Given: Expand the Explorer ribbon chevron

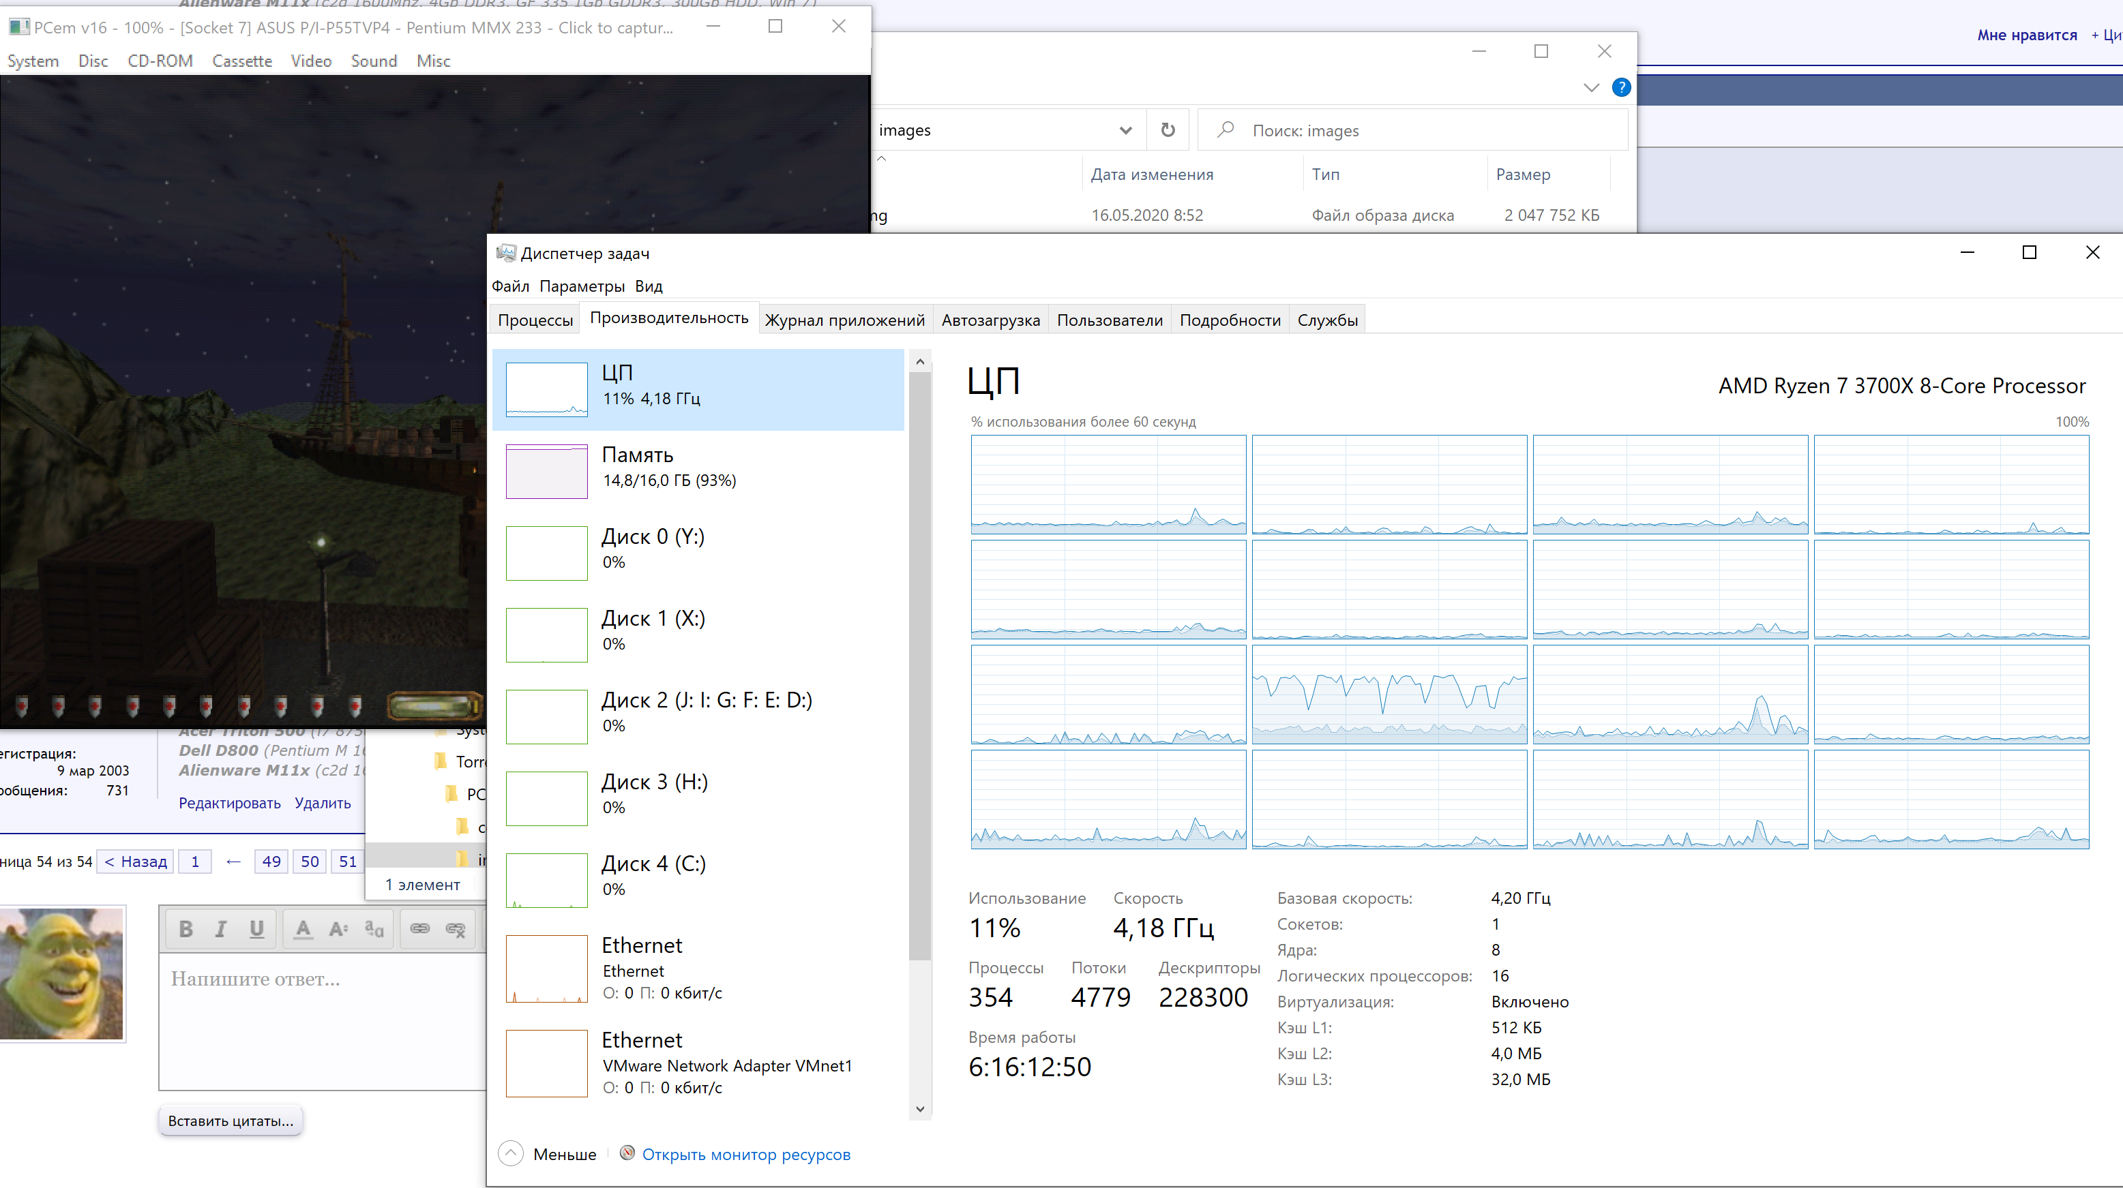Looking at the screenshot, I should (1590, 87).
